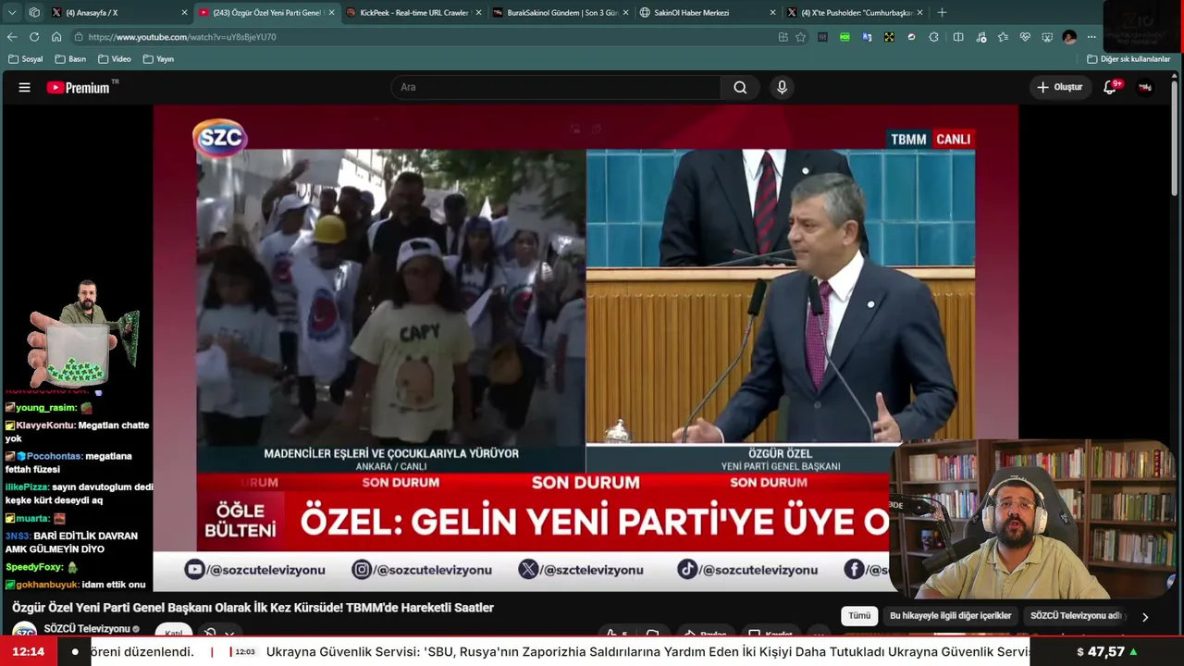Viewport: 1184px width, 666px height.
Task: Open the SÖZCÜ Televizyonu channel link
Action: [x=86, y=629]
